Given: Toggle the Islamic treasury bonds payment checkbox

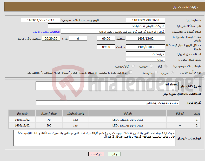Looking at the screenshot, I should click(130, 72).
